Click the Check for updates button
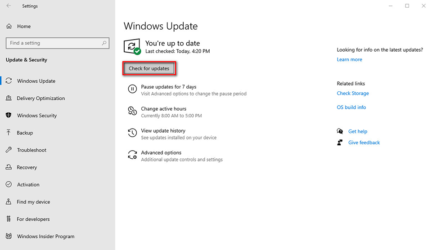Viewport: 432px width, 250px height. point(149,68)
